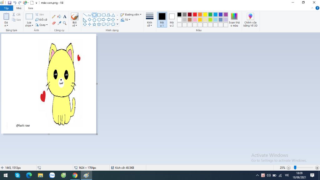Choose the Polygon shape
Screen dimensions: 320x180
tap(108, 15)
